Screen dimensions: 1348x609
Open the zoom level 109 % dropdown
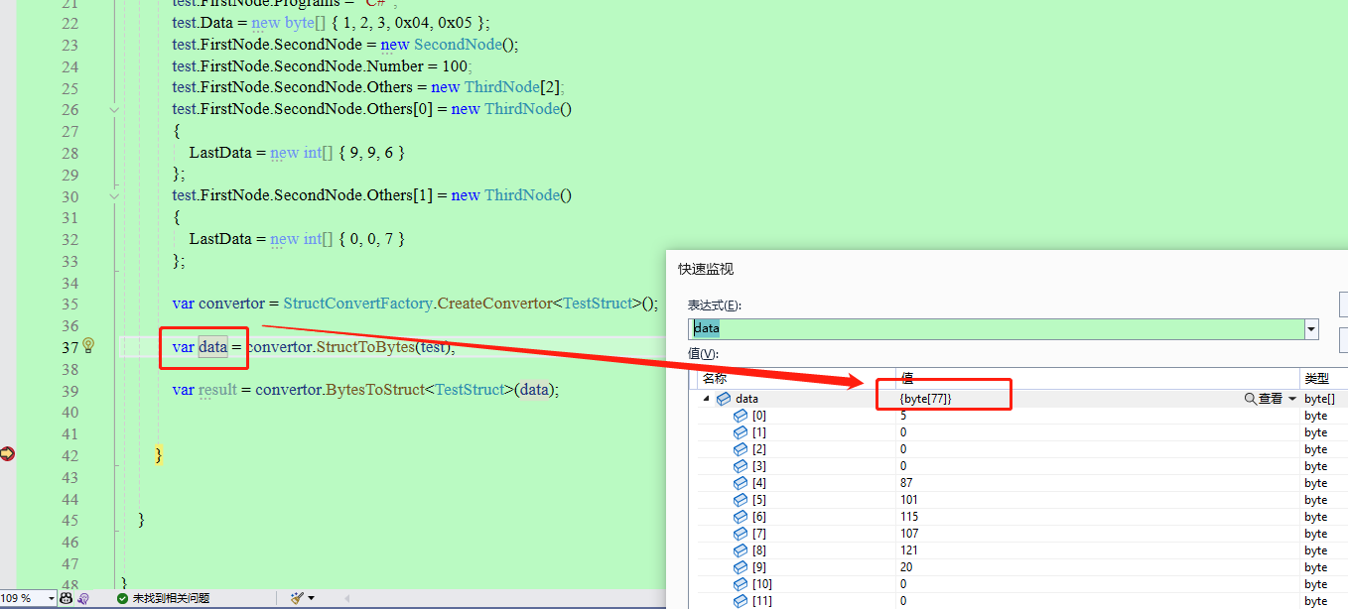(51, 598)
